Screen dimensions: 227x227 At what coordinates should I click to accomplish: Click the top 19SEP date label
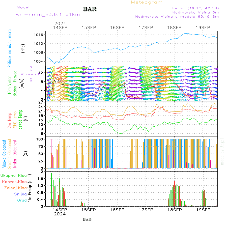(x=203, y=27)
